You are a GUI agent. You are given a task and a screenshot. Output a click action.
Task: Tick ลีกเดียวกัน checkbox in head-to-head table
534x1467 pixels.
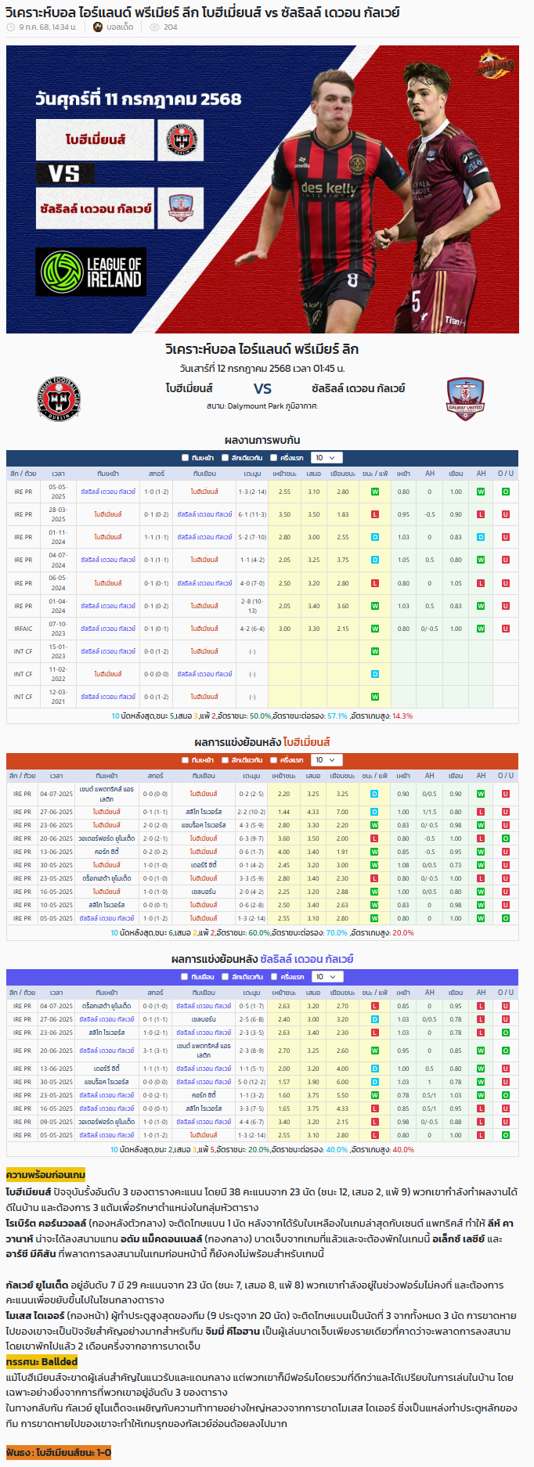point(226,458)
